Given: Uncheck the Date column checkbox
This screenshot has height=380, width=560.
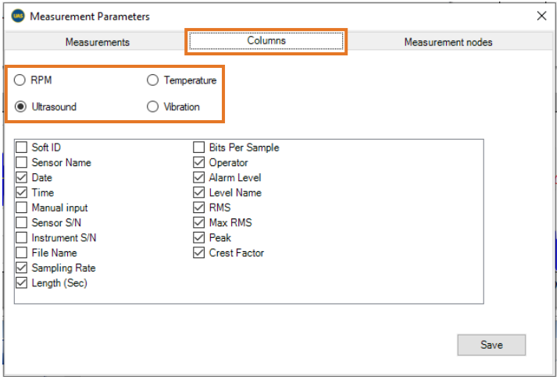Looking at the screenshot, I should (22, 178).
